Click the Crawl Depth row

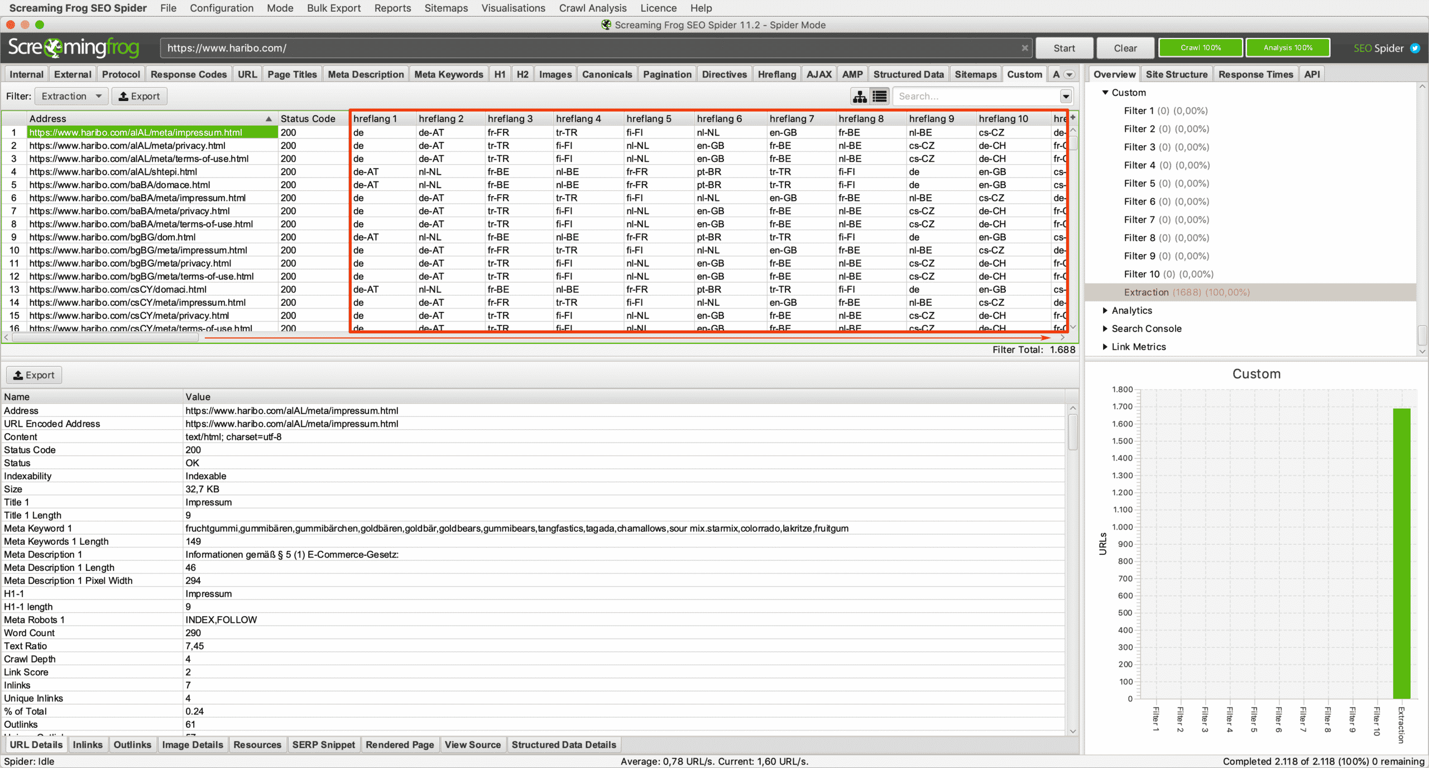533,659
